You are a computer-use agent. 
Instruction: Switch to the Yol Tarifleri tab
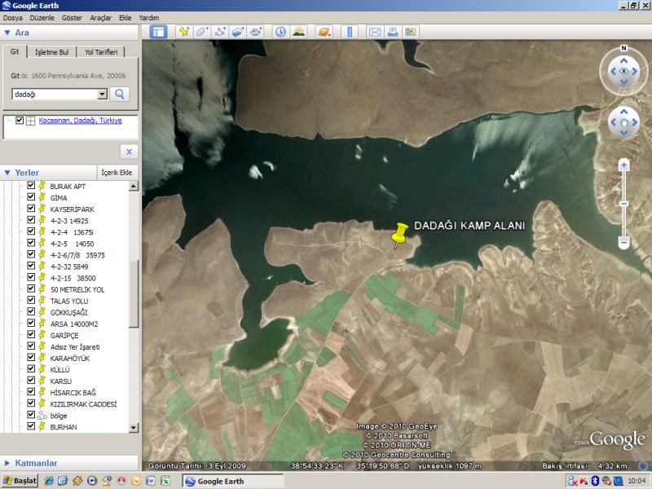click(101, 52)
